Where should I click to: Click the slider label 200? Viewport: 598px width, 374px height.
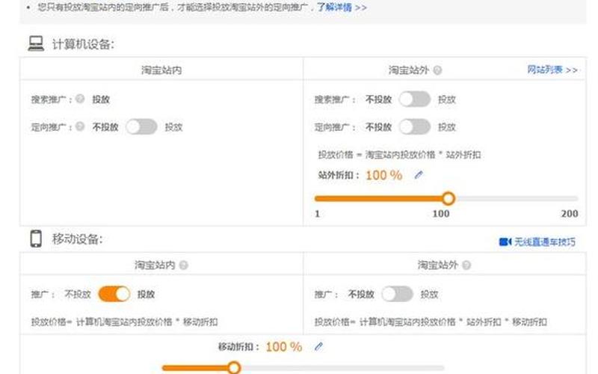pos(570,213)
